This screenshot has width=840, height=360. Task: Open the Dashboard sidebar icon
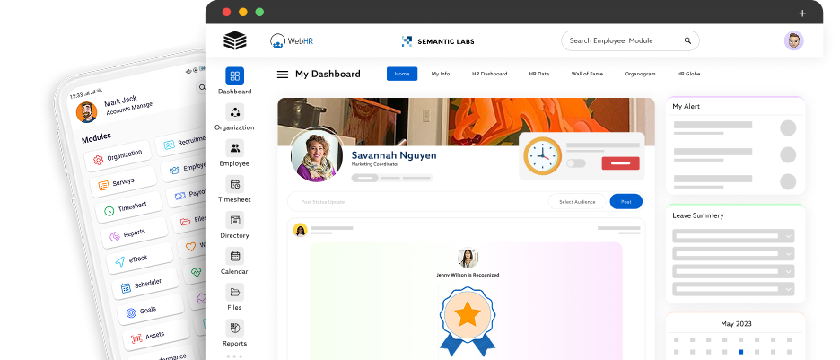(234, 76)
